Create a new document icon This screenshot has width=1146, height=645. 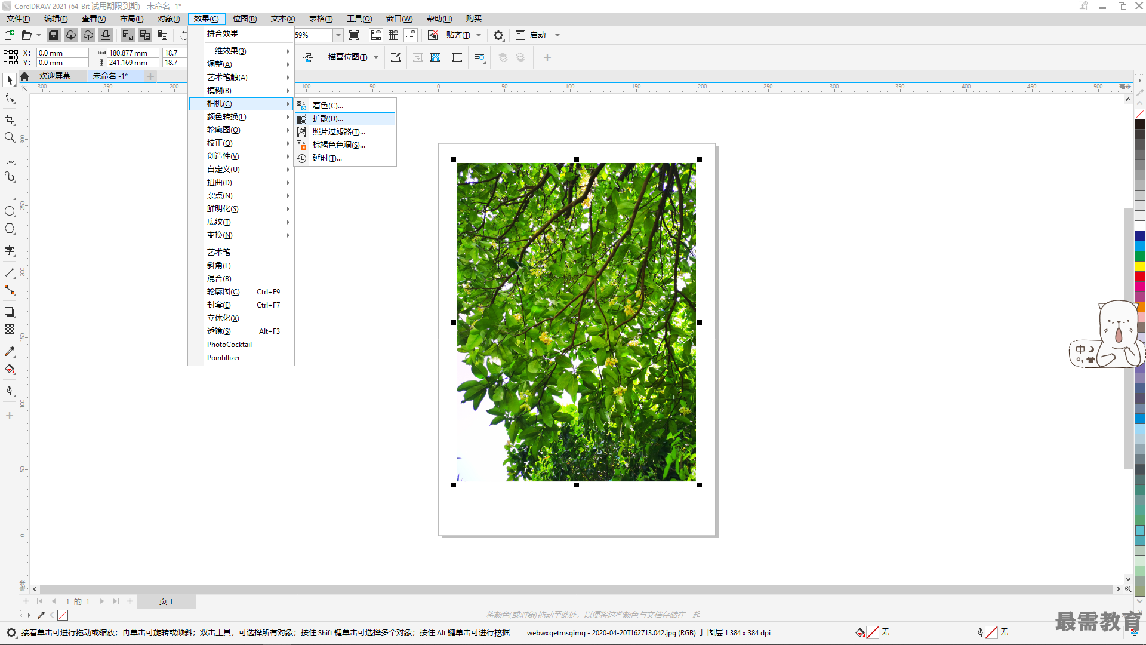coord(10,35)
